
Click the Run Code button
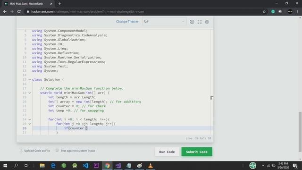167,152
